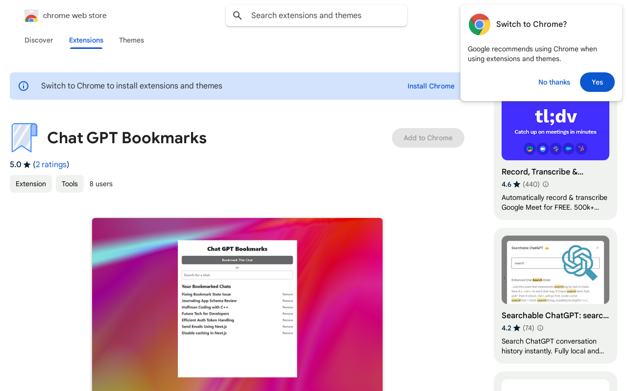Switch to the Themes tab
The image size is (627, 391).
pos(131,40)
